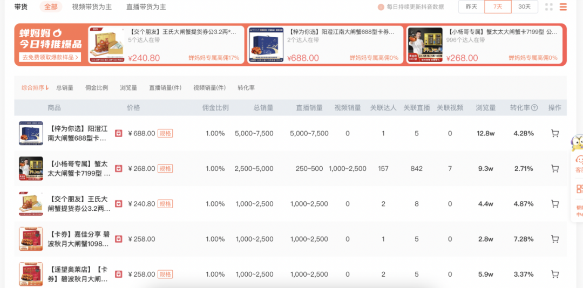The image size is (583, 288).
Task: Click cart icon for ¥688.00 阳澄江南 crab row
Action: pyautogui.click(x=554, y=134)
